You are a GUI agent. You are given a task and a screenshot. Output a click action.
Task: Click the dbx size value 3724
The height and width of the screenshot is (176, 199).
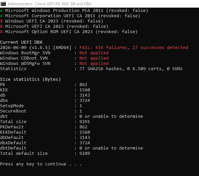[x=85, y=101]
